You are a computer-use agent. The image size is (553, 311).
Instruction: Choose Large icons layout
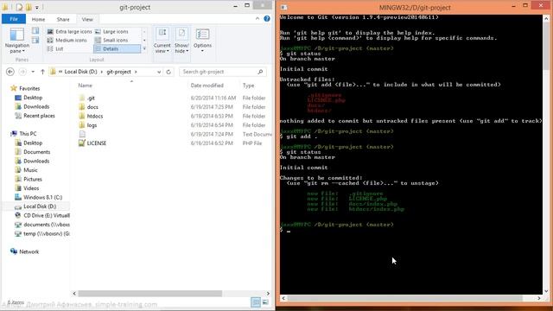pyautogui.click(x=111, y=31)
